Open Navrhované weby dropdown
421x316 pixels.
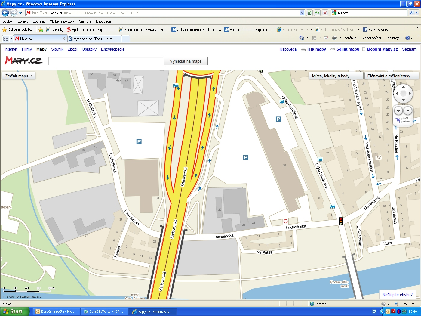point(295,29)
